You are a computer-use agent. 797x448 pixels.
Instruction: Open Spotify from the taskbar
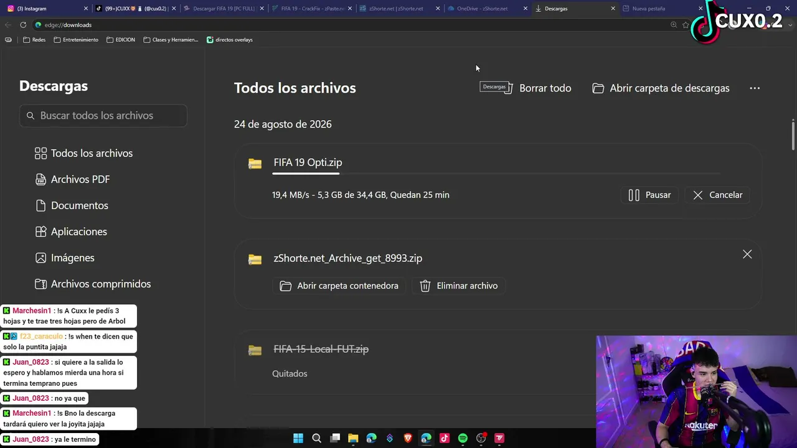(x=463, y=438)
